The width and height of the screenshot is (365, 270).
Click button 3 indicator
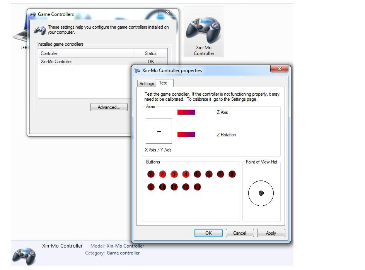coord(174,174)
